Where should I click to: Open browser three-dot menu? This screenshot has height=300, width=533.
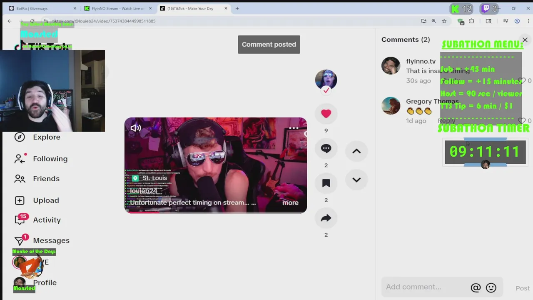pyautogui.click(x=528, y=21)
